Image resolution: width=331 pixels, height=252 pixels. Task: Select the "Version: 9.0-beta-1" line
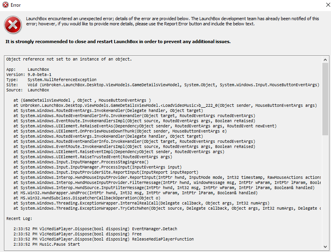29,74
